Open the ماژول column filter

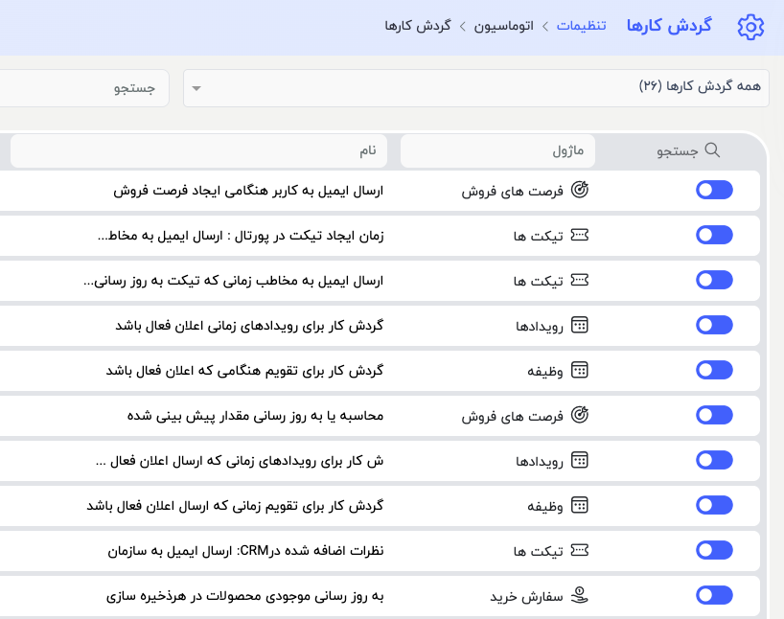coord(497,150)
